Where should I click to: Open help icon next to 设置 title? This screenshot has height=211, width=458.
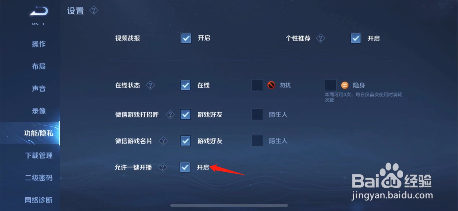pyautogui.click(x=94, y=11)
